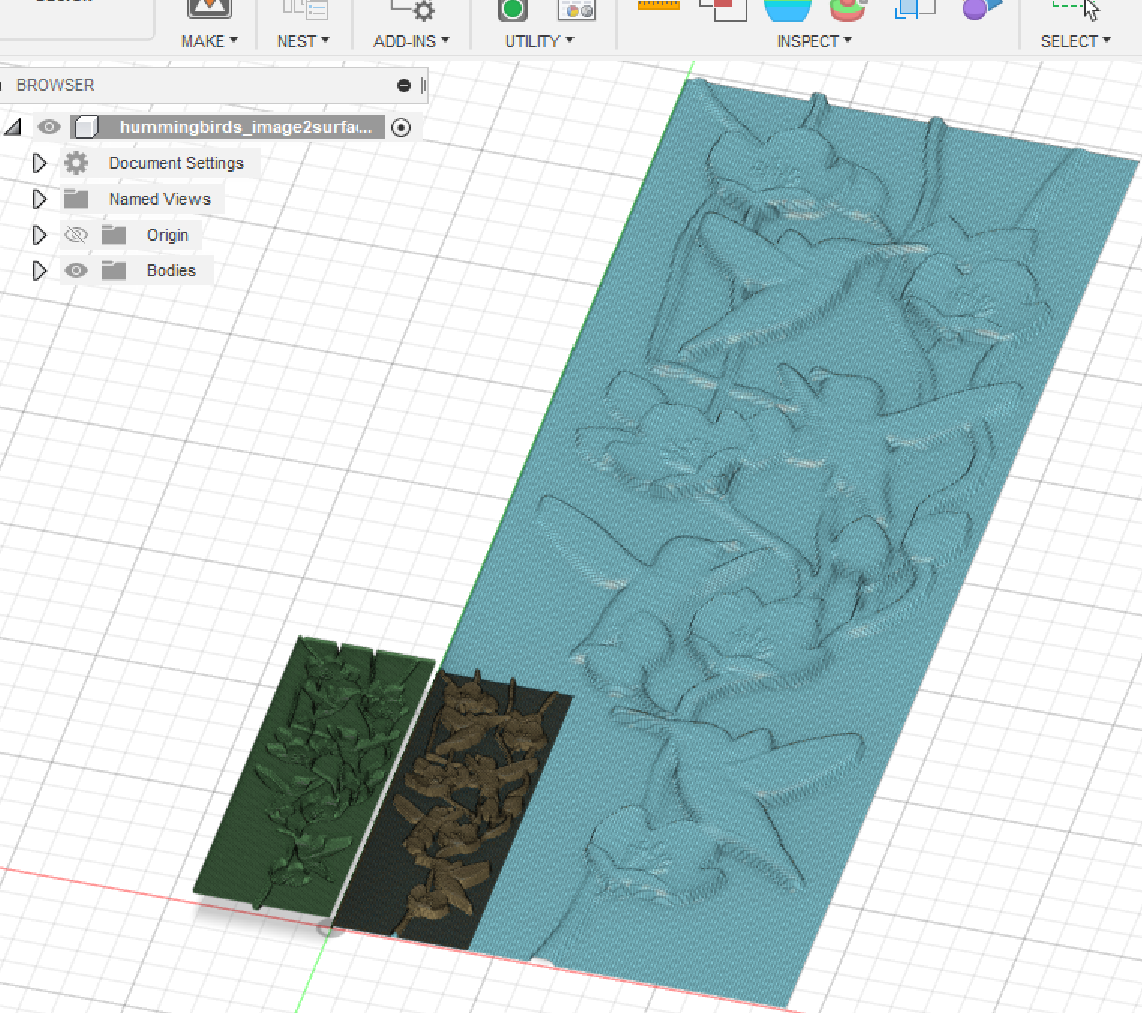The width and height of the screenshot is (1142, 1013).
Task: Collapse the hummingbirds_image2surface root node
Action: (13, 127)
